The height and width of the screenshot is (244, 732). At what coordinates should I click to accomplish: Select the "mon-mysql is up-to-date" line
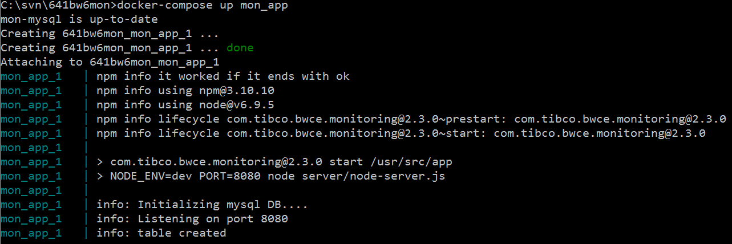point(79,19)
